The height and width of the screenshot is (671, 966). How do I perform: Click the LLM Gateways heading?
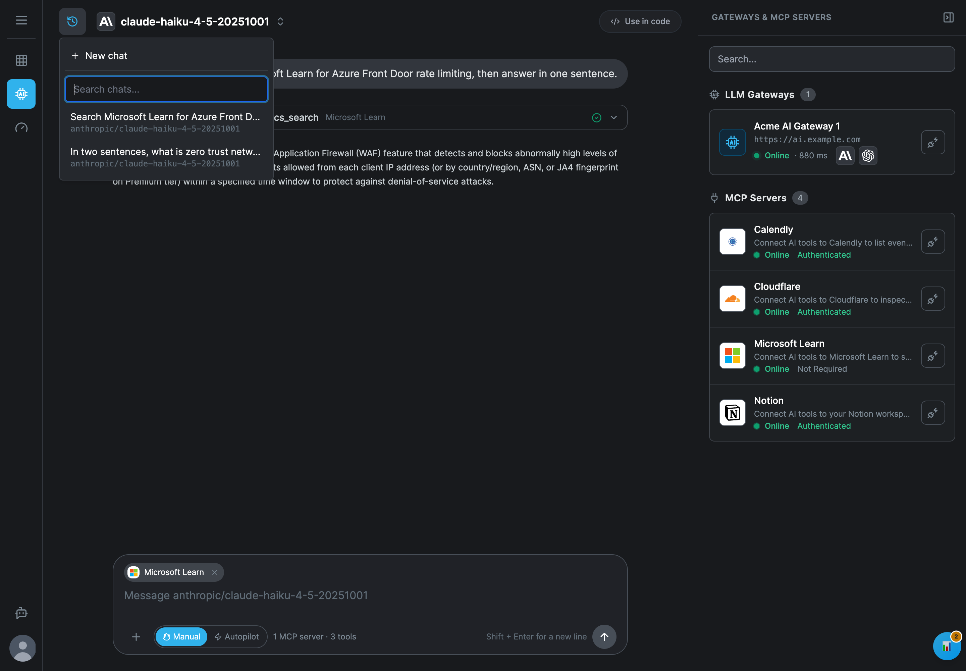pos(759,95)
